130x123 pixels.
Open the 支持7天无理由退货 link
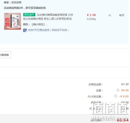click(x=48, y=30)
